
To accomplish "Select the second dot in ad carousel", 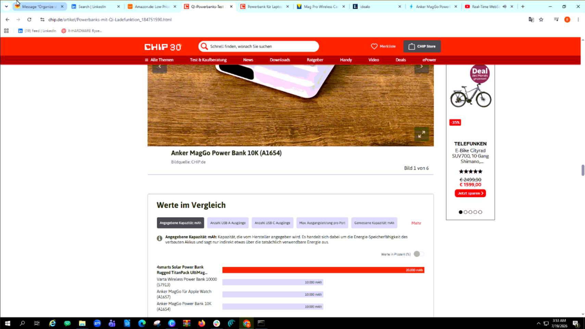I will (x=466, y=212).
